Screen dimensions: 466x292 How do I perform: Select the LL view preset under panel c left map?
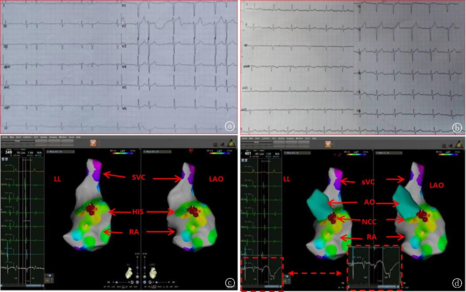tap(123, 287)
